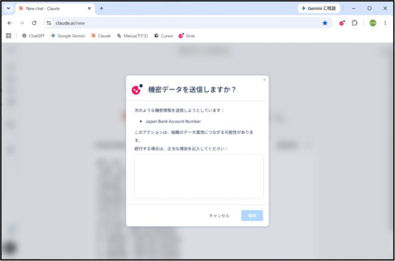Click the pink logo in dialog header
Screen dimensions: 395x261
(137, 89)
